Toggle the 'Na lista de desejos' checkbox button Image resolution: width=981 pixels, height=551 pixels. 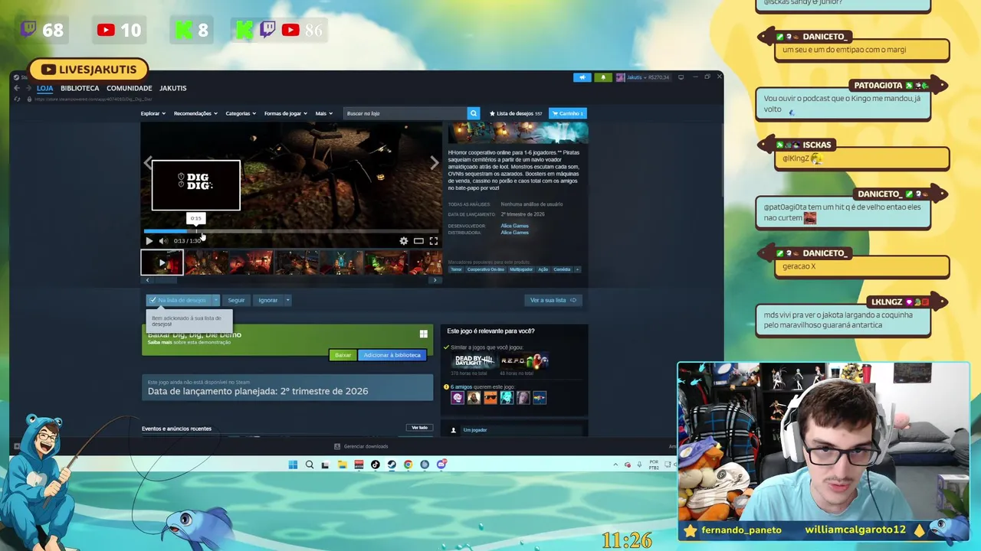[x=179, y=300]
